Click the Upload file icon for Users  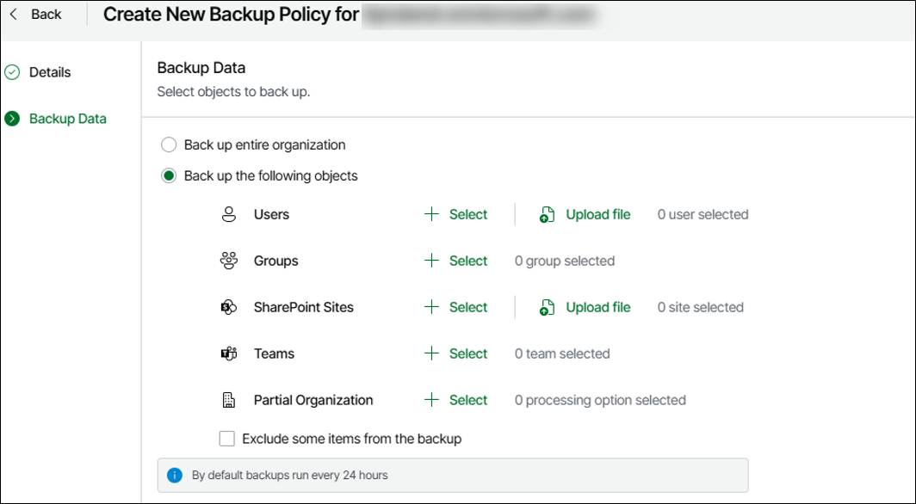(x=546, y=215)
